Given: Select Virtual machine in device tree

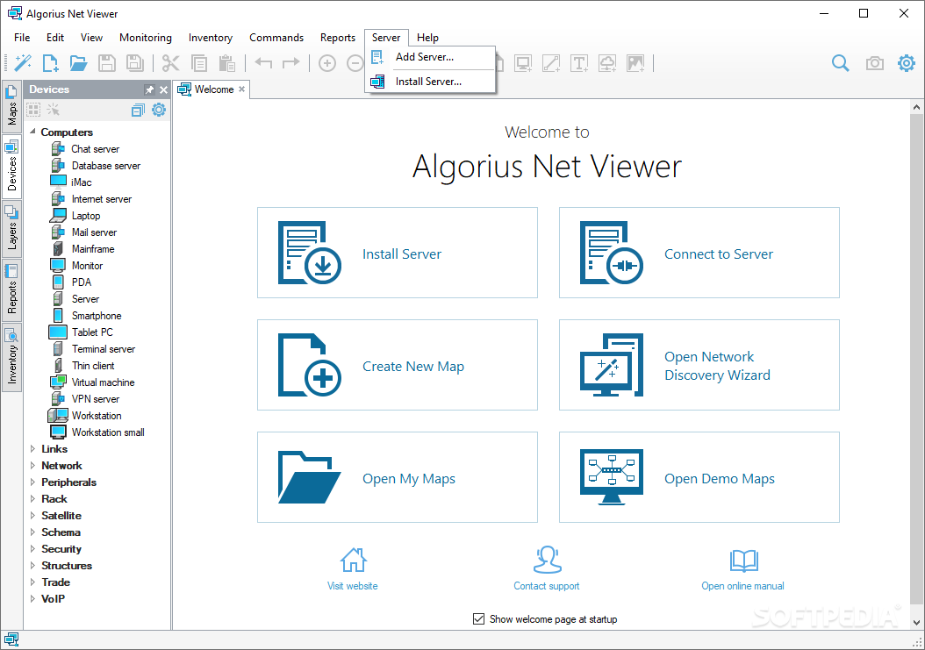Looking at the screenshot, I should [104, 382].
